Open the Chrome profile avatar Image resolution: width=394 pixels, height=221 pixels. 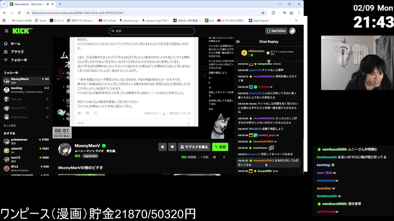[292, 13]
